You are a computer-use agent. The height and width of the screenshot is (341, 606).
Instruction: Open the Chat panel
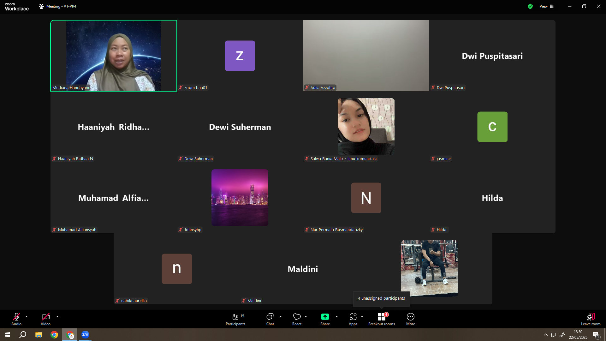coord(270,319)
